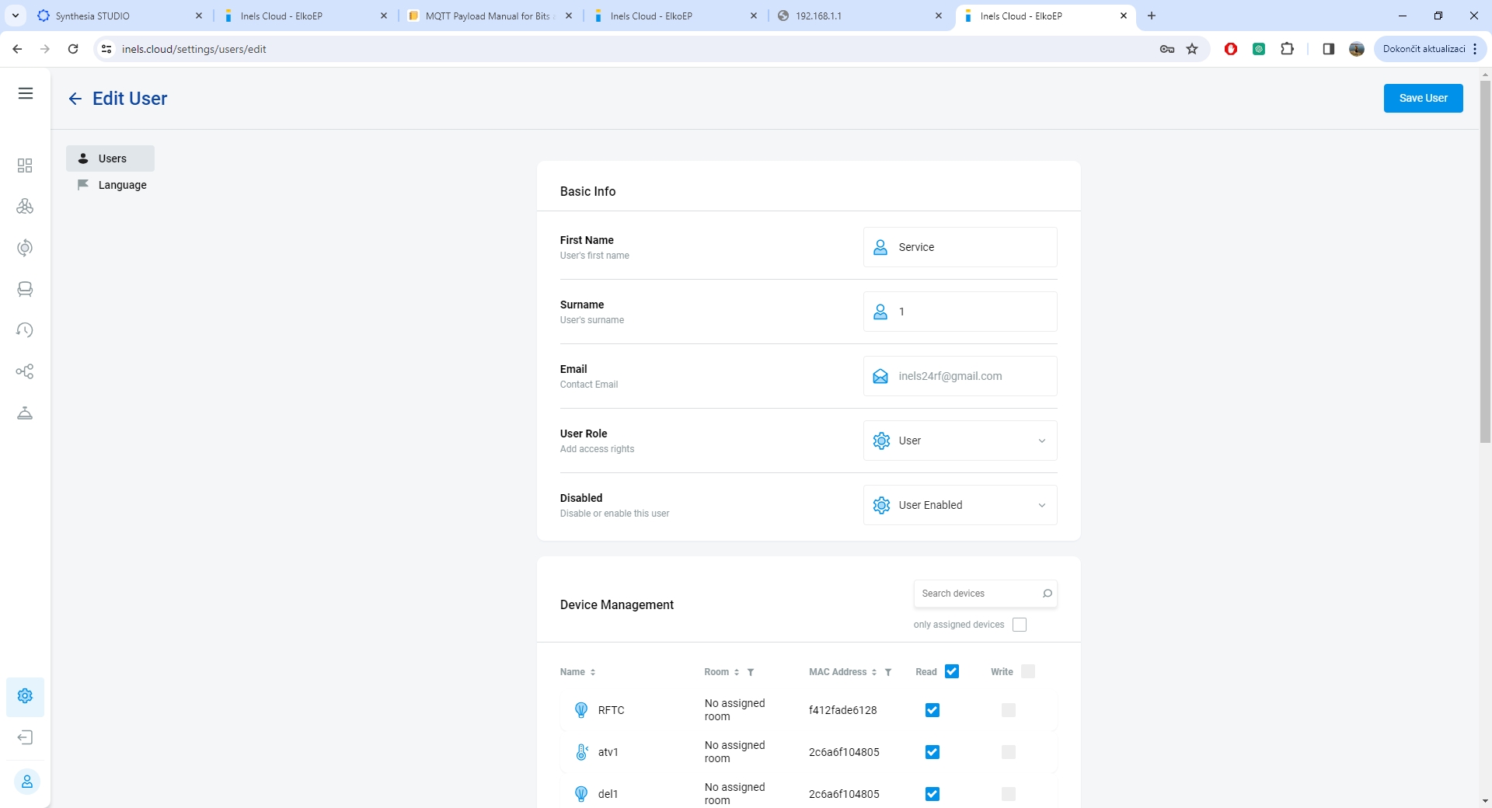Viewport: 1492px width, 808px height.
Task: Uncheck Read permission for RFTC device
Action: coord(932,710)
